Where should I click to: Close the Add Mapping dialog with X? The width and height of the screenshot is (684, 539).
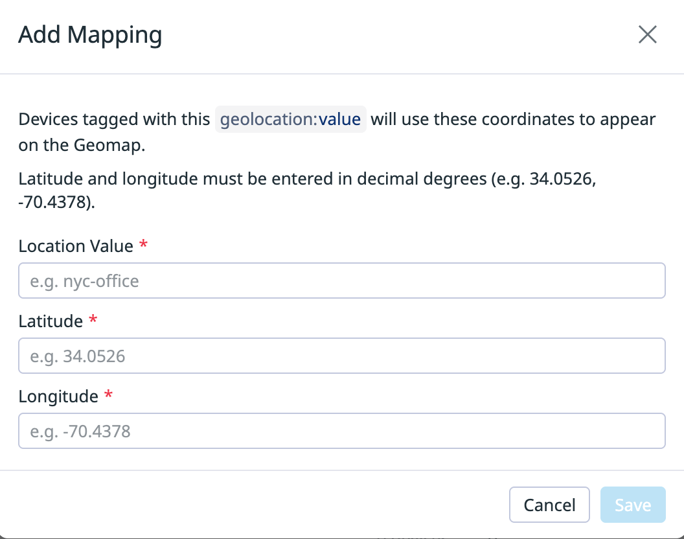click(647, 35)
